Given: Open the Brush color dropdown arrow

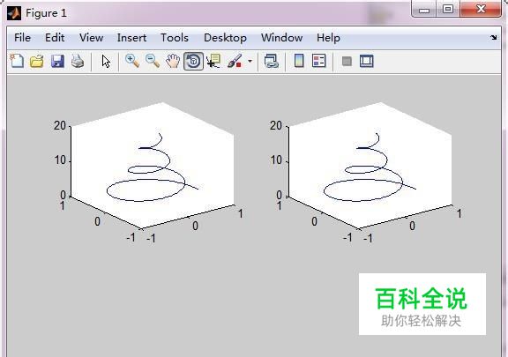Looking at the screenshot, I should click(250, 61).
